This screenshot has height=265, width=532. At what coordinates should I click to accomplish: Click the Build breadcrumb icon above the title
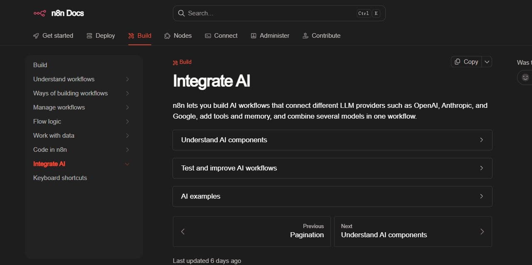175,62
